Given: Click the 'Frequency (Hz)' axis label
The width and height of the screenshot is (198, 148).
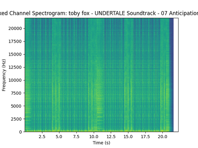Looking at the screenshot, I should [x=4, y=75].
